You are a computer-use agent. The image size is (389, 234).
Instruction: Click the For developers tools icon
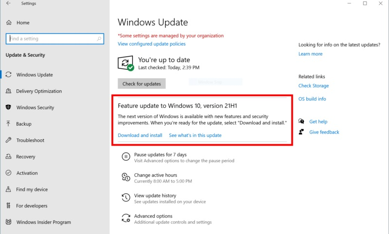pyautogui.click(x=8, y=205)
